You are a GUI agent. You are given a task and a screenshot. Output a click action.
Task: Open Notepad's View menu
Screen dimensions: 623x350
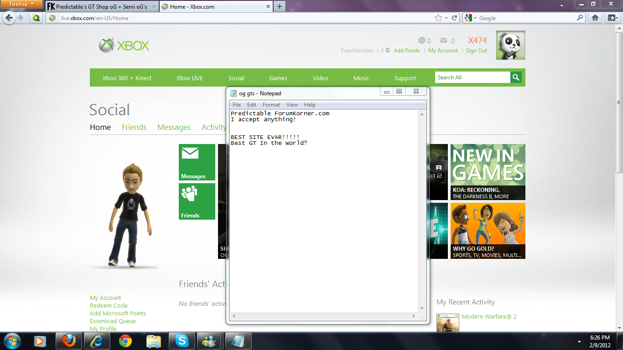tap(292, 105)
